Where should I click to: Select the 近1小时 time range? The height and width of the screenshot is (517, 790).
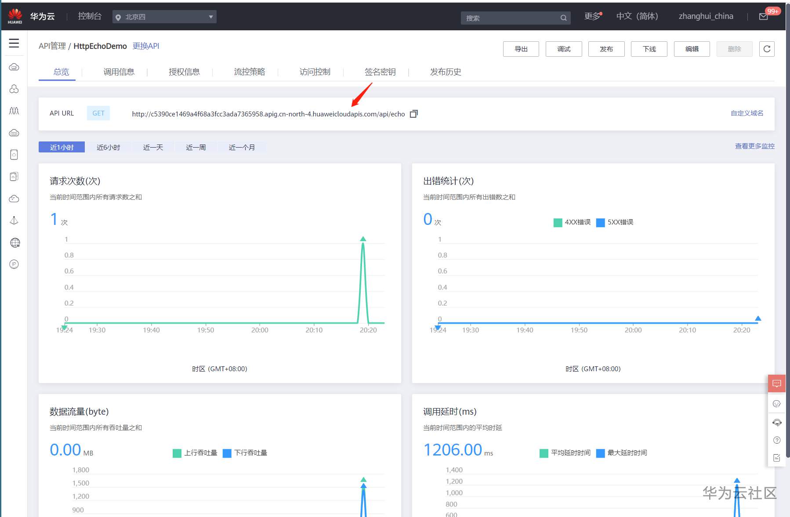62,147
